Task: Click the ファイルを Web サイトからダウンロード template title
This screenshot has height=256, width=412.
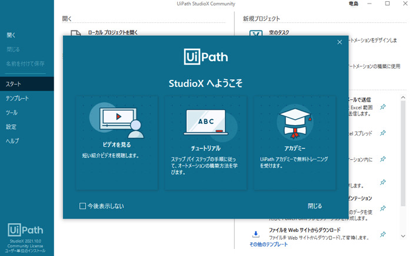Action: (x=304, y=230)
